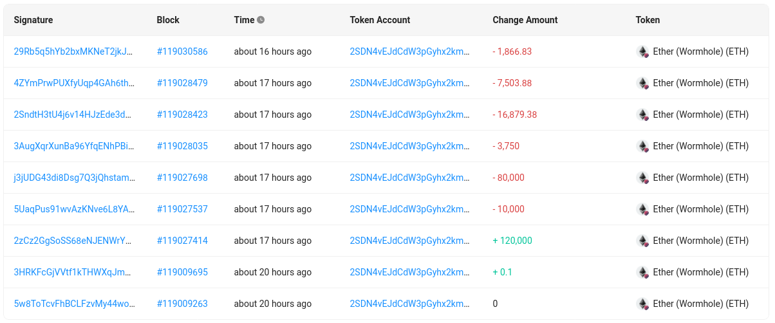Open token account in the -10,000 row

point(409,209)
